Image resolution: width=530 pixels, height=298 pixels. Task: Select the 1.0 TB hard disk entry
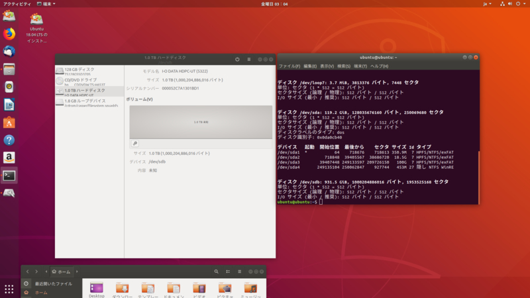point(89,91)
